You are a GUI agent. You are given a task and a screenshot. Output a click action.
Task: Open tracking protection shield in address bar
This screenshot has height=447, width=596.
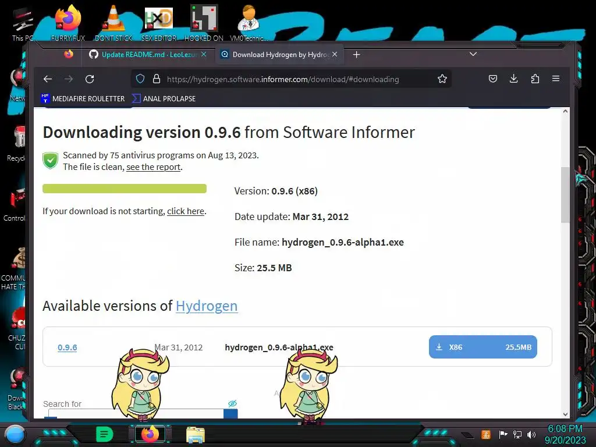pos(140,79)
